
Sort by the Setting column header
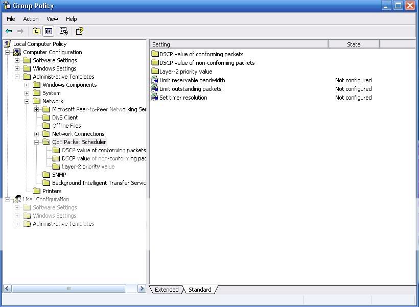[239, 44]
